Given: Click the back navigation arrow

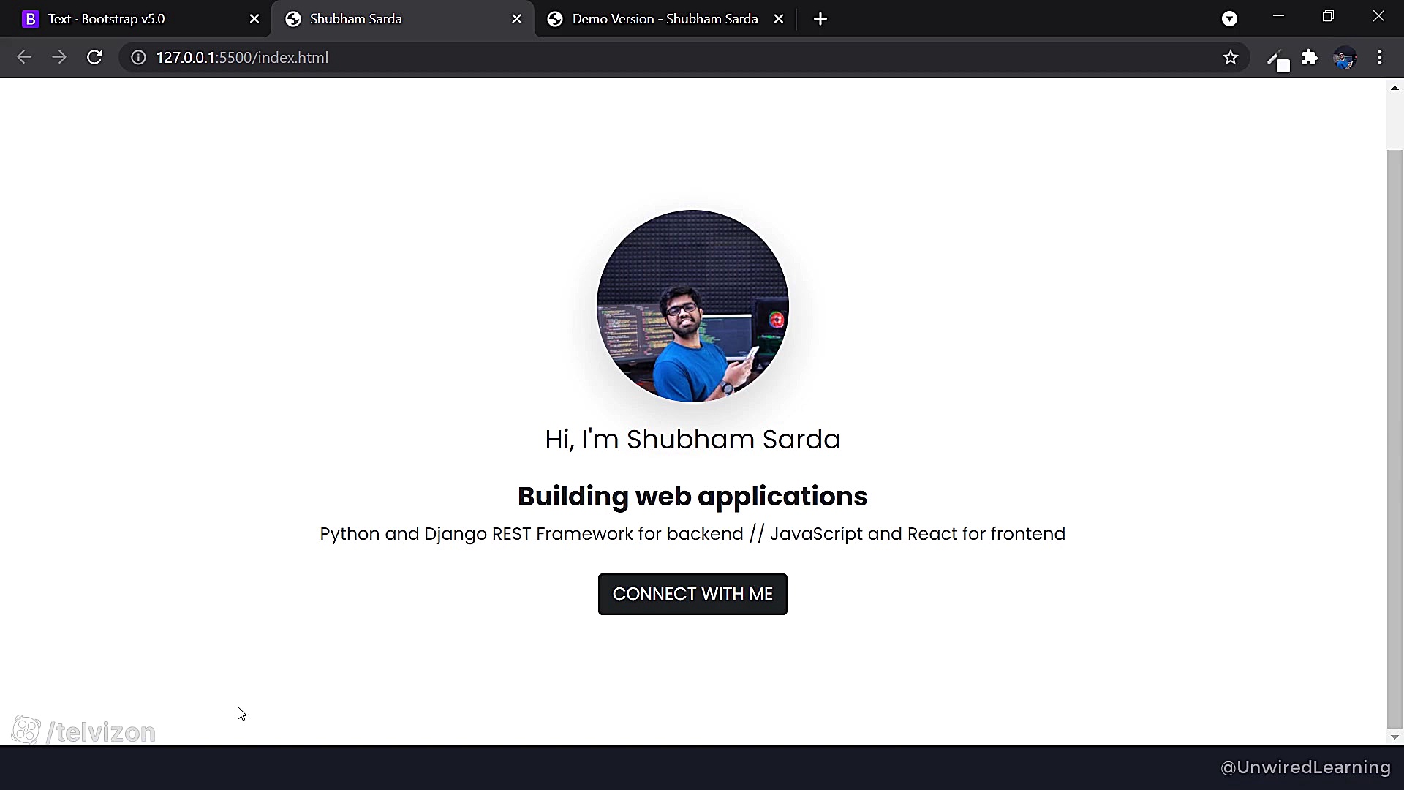Looking at the screenshot, I should (x=24, y=57).
